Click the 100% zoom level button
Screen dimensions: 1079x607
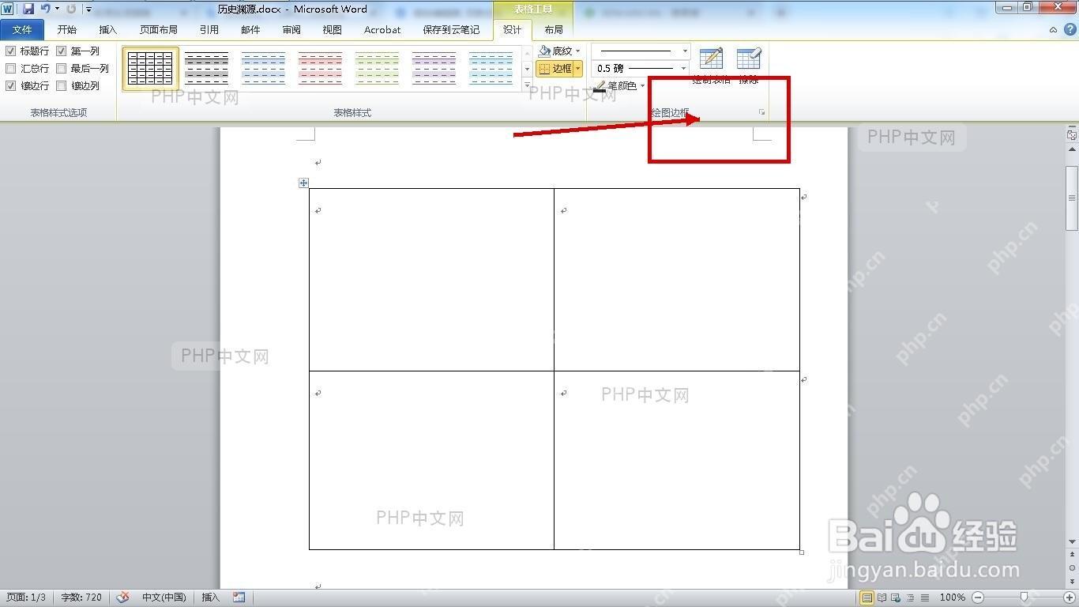953,598
